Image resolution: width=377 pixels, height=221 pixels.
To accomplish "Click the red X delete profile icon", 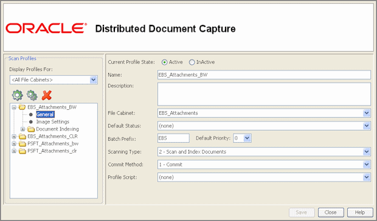I will [x=46, y=95].
